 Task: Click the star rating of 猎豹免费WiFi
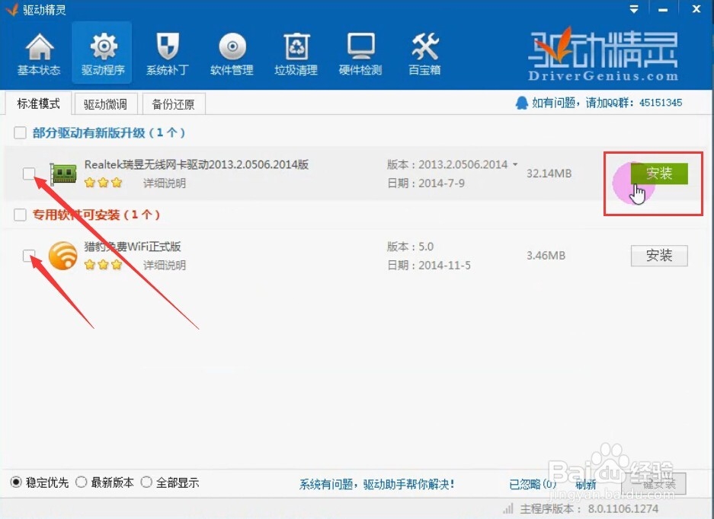104,265
